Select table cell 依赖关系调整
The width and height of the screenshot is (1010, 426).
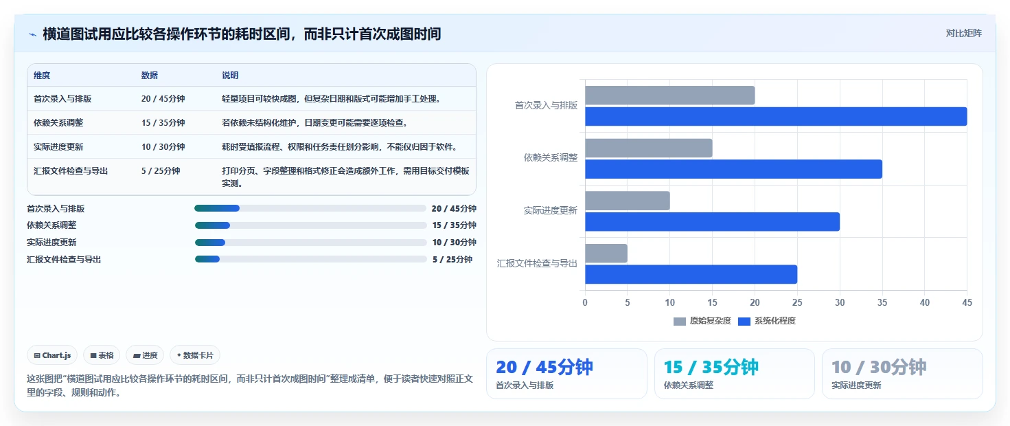pyautogui.click(x=58, y=123)
